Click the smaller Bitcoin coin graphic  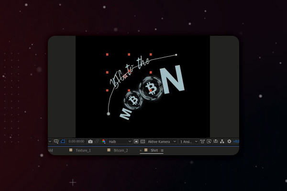pyautogui.click(x=133, y=100)
